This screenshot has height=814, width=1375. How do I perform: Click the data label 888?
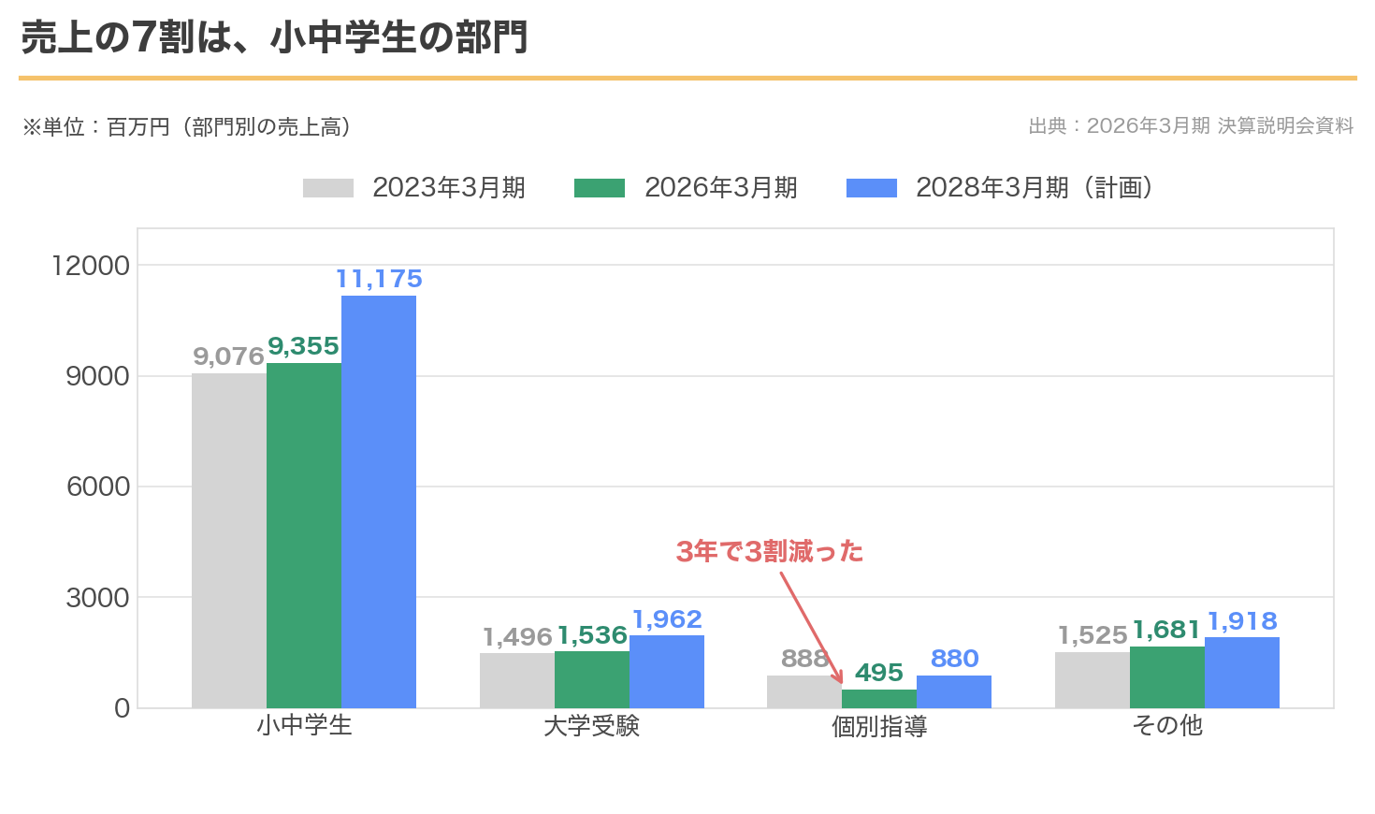[x=804, y=659]
